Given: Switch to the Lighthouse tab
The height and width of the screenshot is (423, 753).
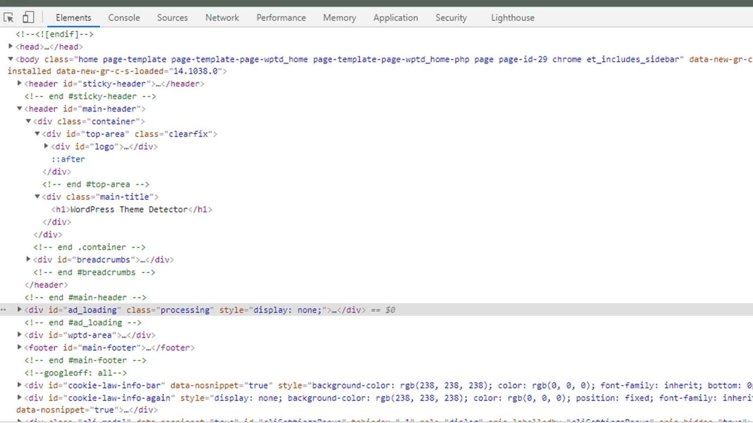Looking at the screenshot, I should [512, 18].
